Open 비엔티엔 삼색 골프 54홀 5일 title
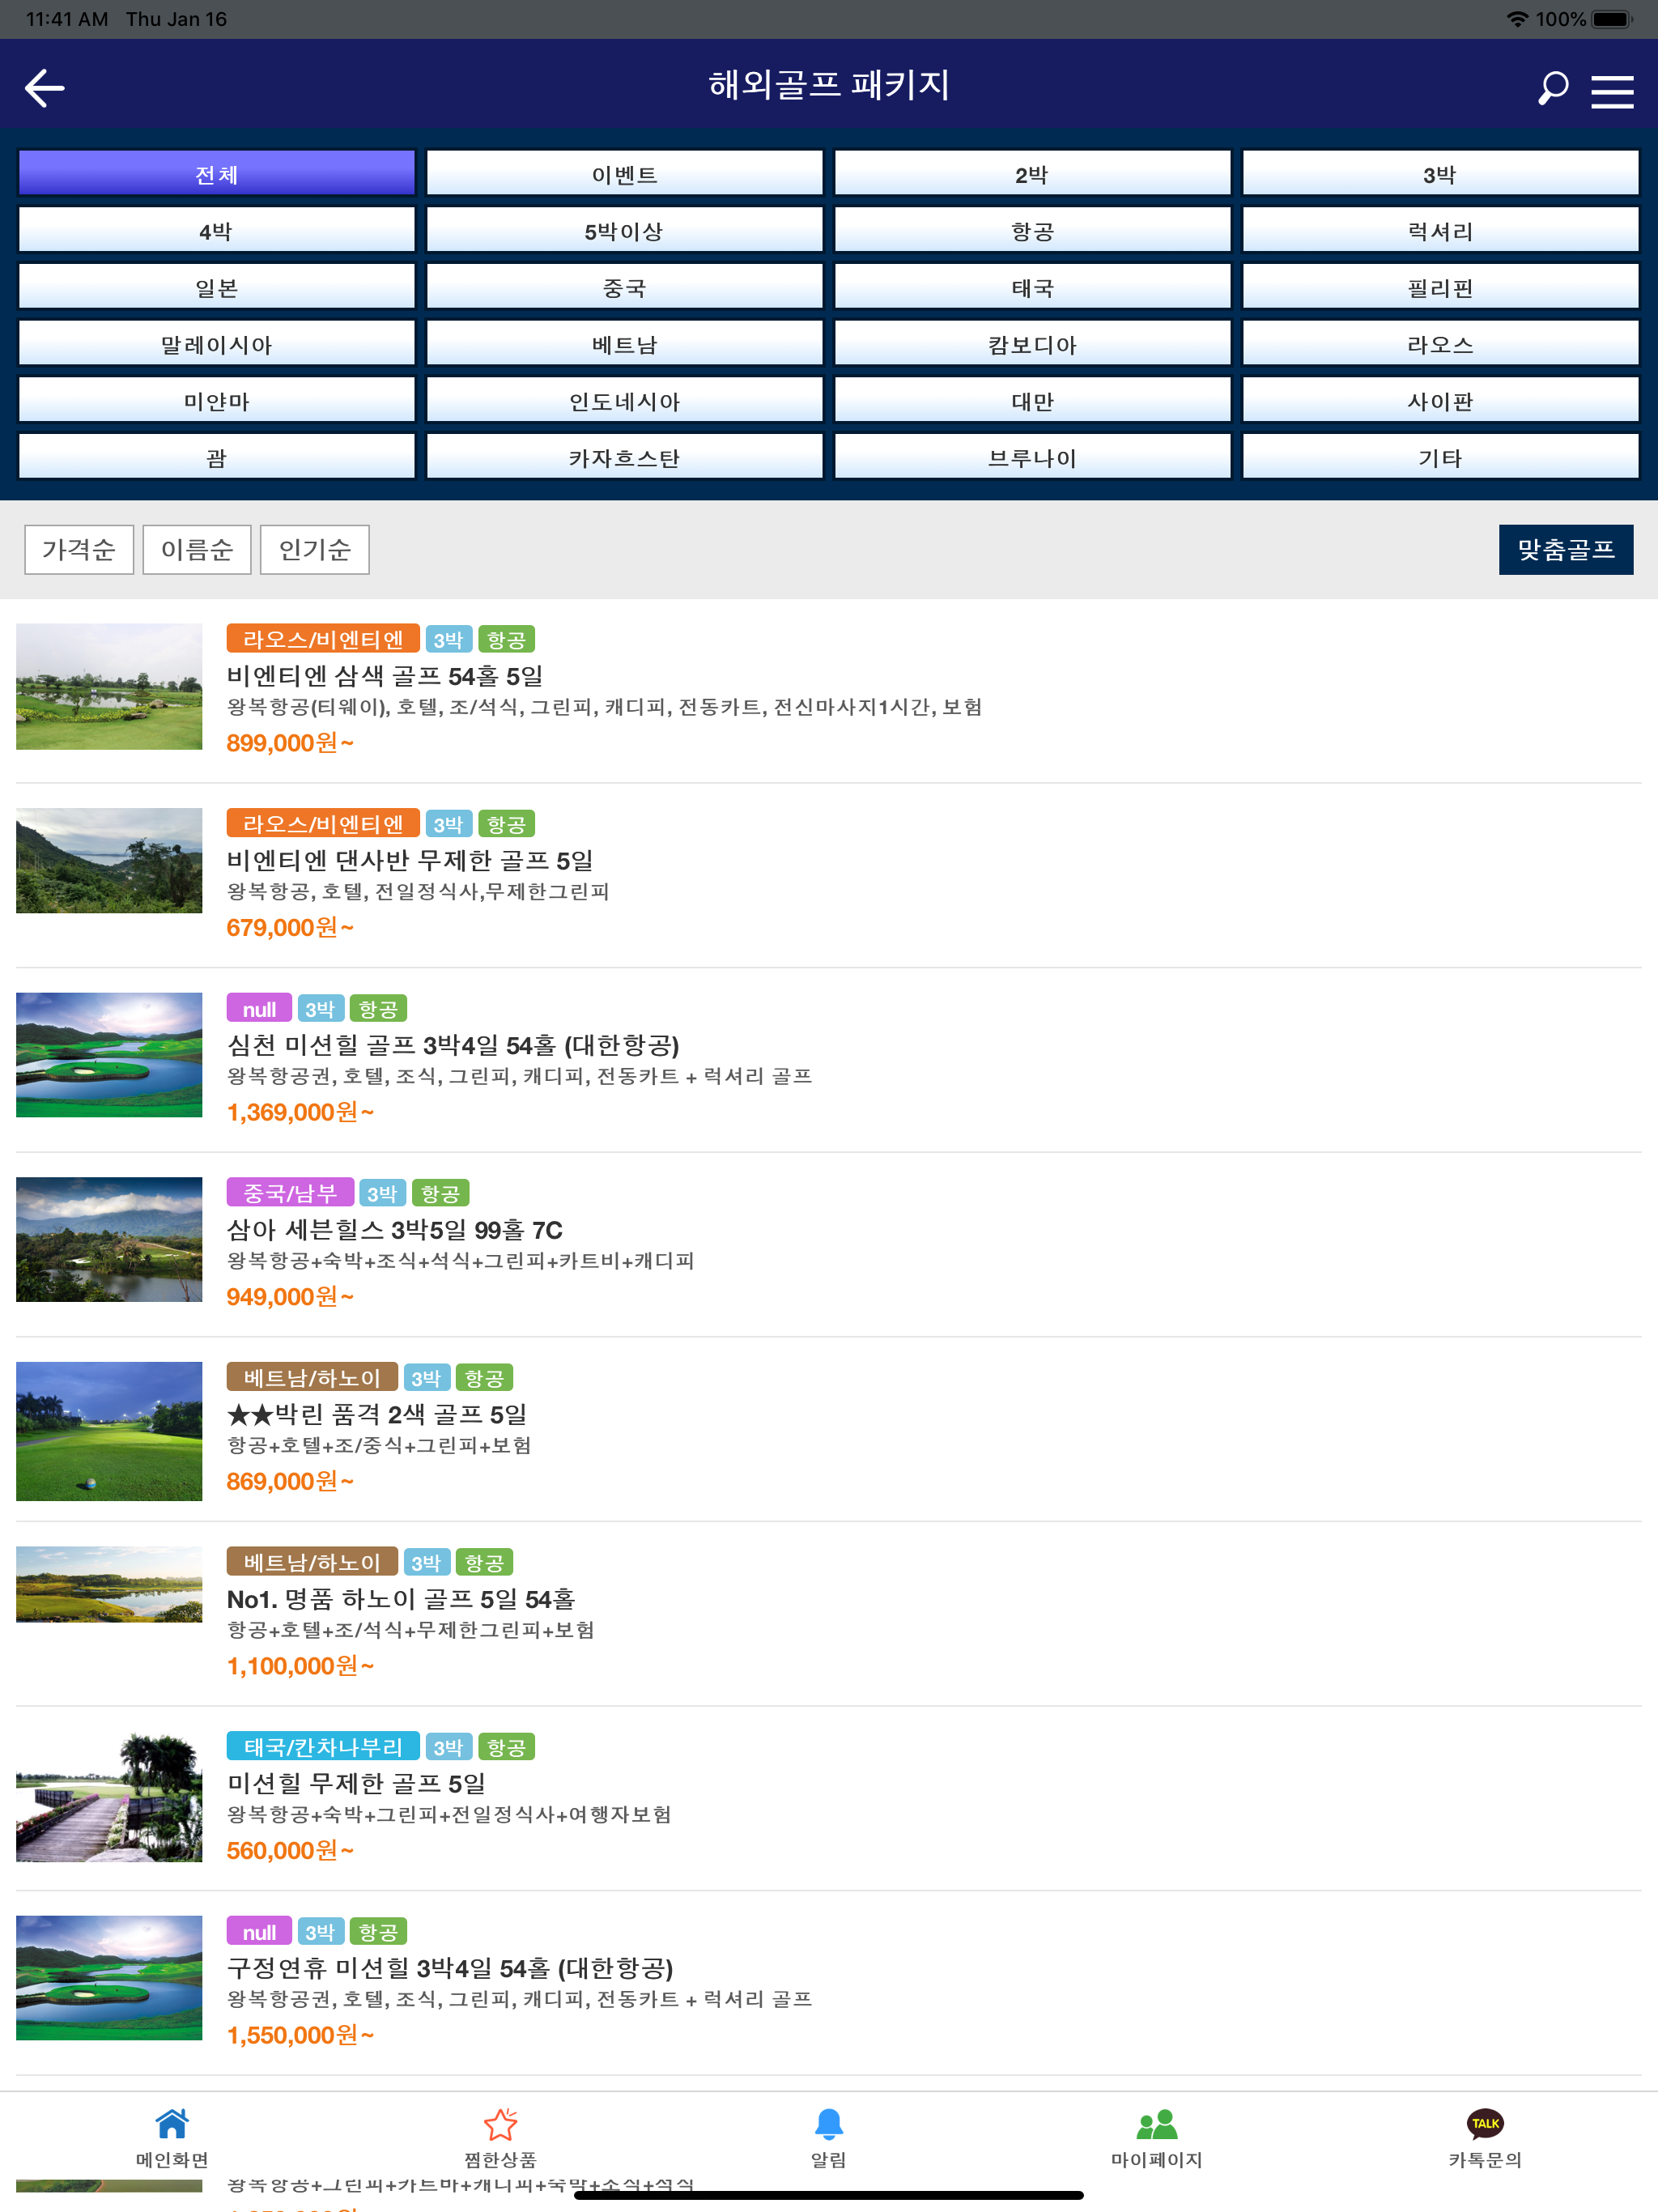 pyautogui.click(x=385, y=676)
